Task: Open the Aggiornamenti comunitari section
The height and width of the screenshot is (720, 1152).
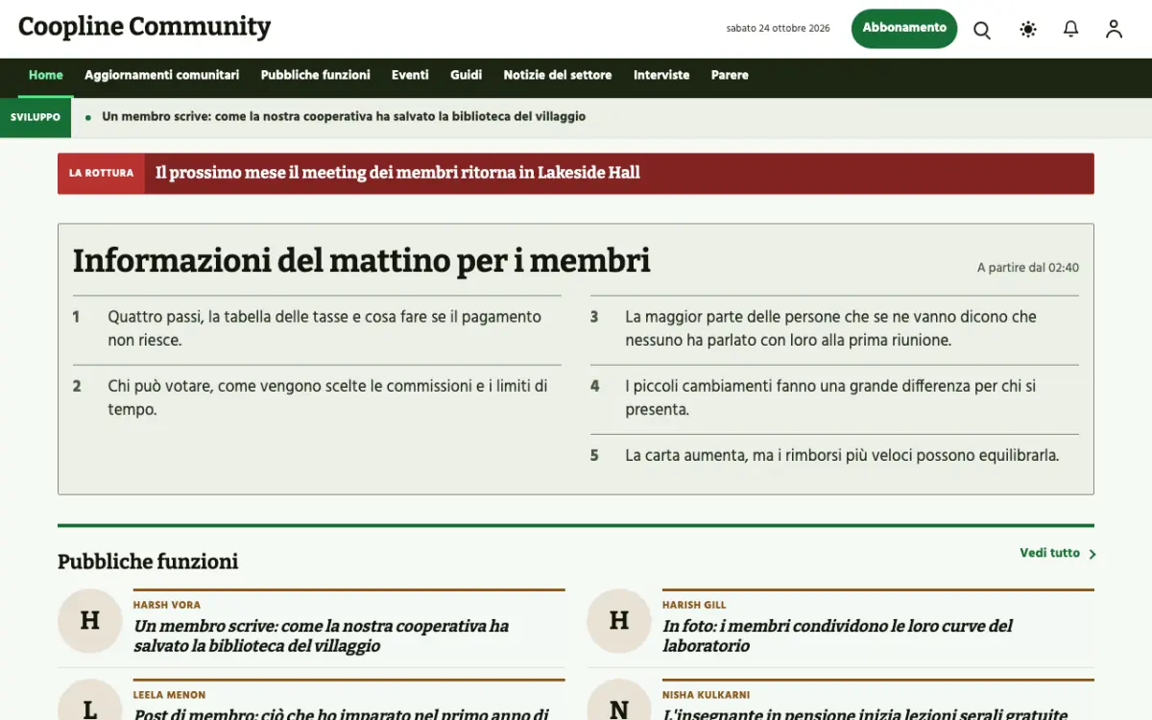Action: click(x=162, y=75)
